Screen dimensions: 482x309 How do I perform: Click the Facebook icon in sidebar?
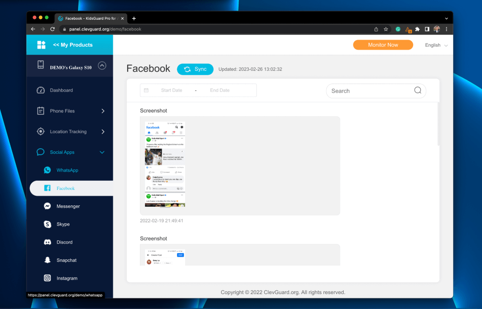[47, 188]
